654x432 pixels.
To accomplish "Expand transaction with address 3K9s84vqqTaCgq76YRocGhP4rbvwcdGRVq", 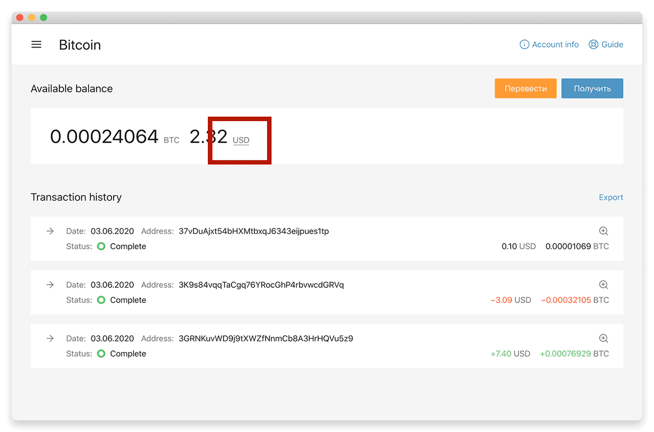I will coord(50,284).
